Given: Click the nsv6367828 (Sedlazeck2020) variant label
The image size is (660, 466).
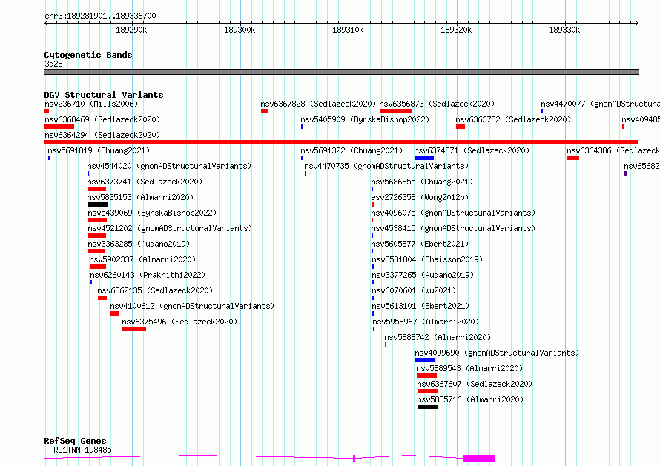Looking at the screenshot, I should (318, 104).
